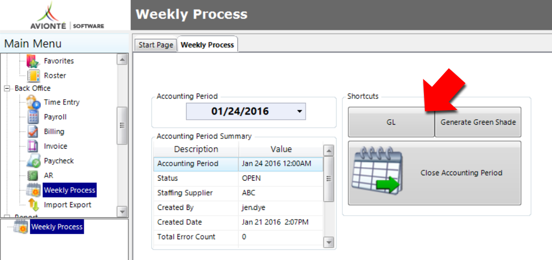Click the Payroll calculator icon
Screen dimensions: 552x260
pyautogui.click(x=33, y=117)
